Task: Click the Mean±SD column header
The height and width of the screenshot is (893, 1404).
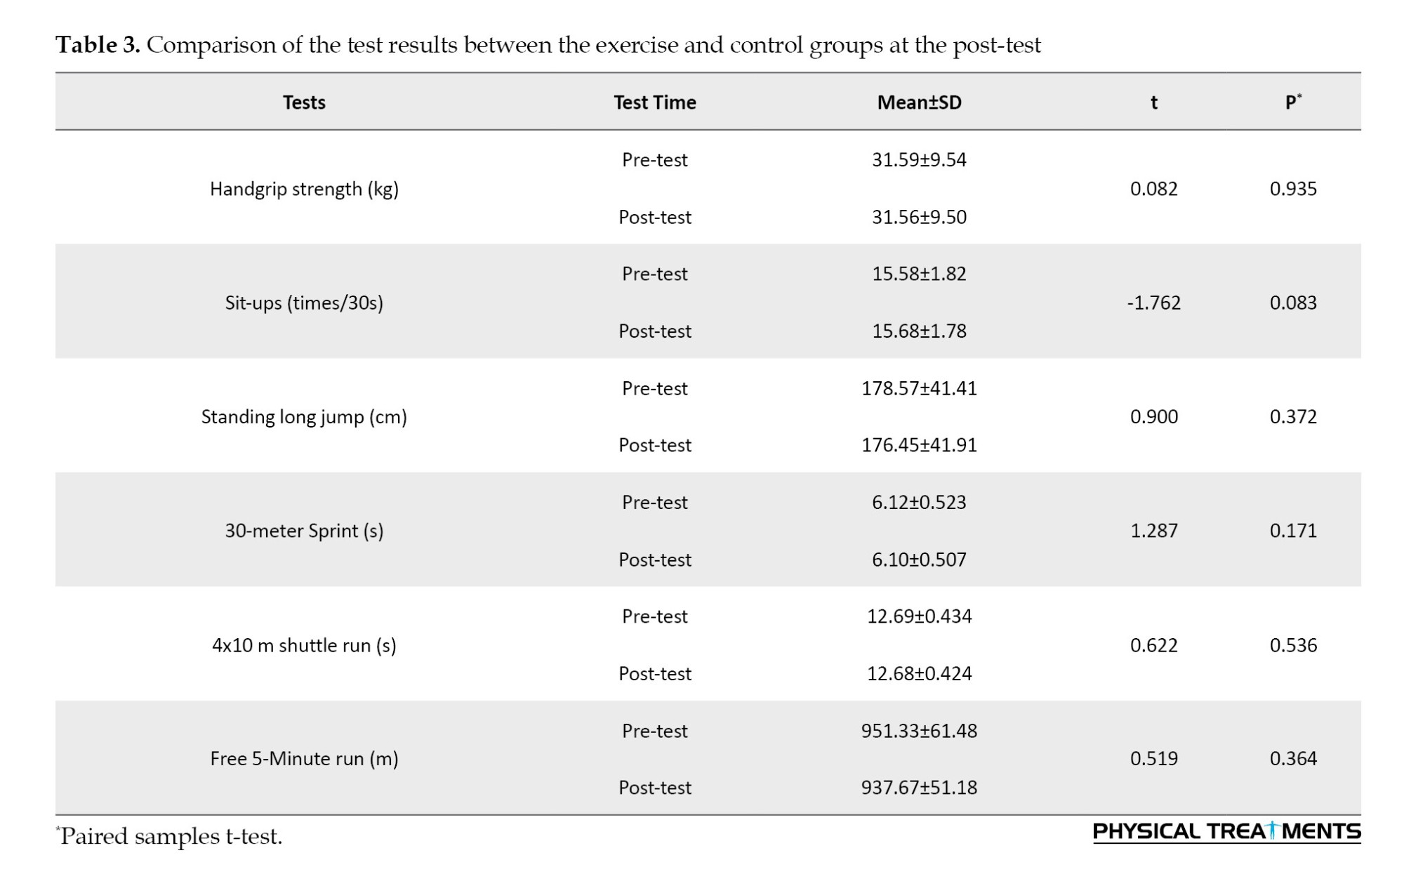Action: point(919,102)
